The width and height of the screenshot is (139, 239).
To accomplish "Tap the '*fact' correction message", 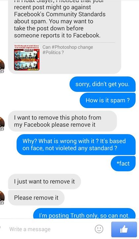I will (123, 164).
